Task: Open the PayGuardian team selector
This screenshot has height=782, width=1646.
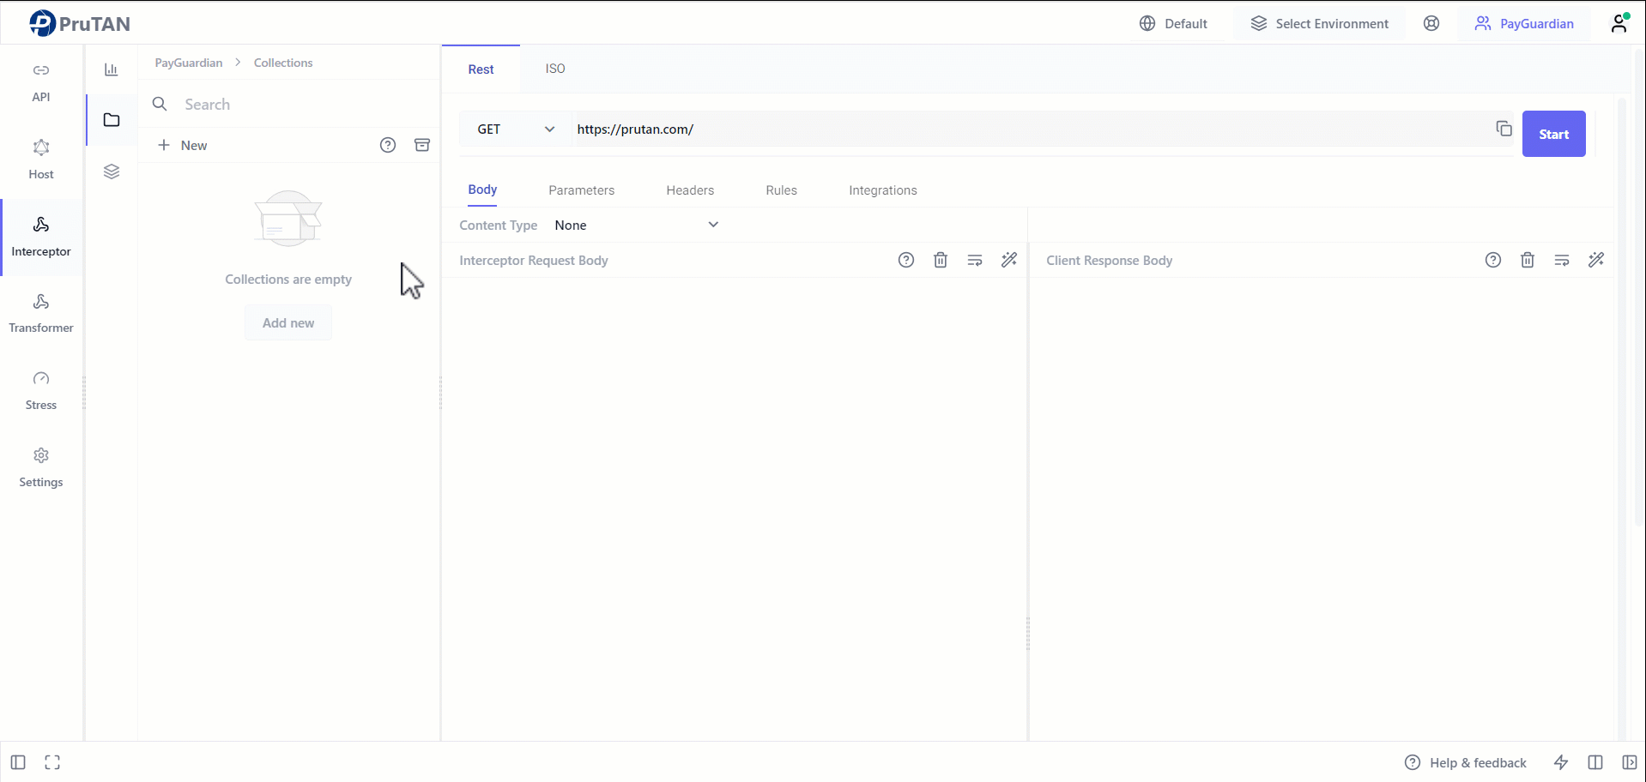Action: (1524, 23)
